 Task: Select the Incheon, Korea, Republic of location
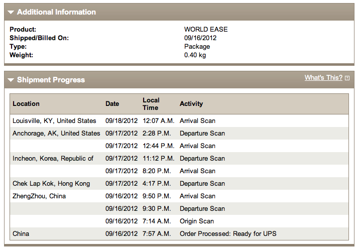click(x=53, y=159)
